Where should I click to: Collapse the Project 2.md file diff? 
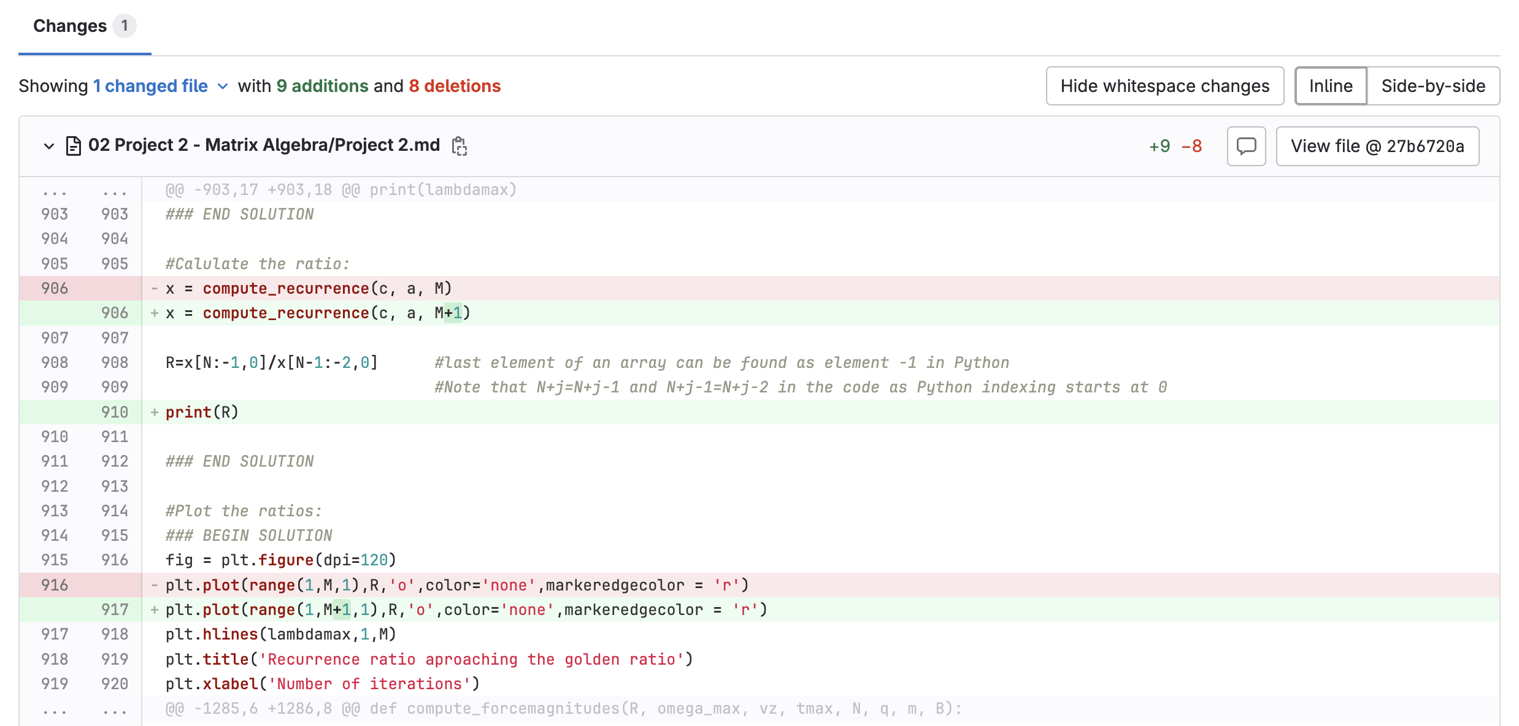pyautogui.click(x=49, y=146)
